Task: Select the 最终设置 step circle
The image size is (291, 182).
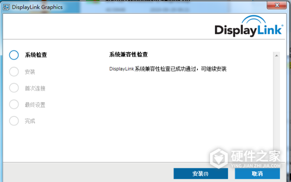Action: tap(14, 105)
